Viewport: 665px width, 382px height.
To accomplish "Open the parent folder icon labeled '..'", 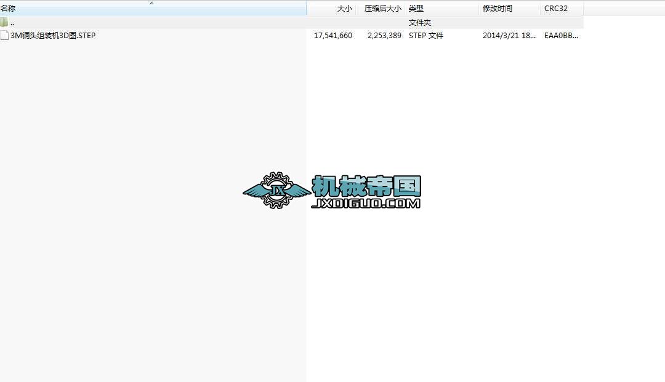I will click(4, 22).
